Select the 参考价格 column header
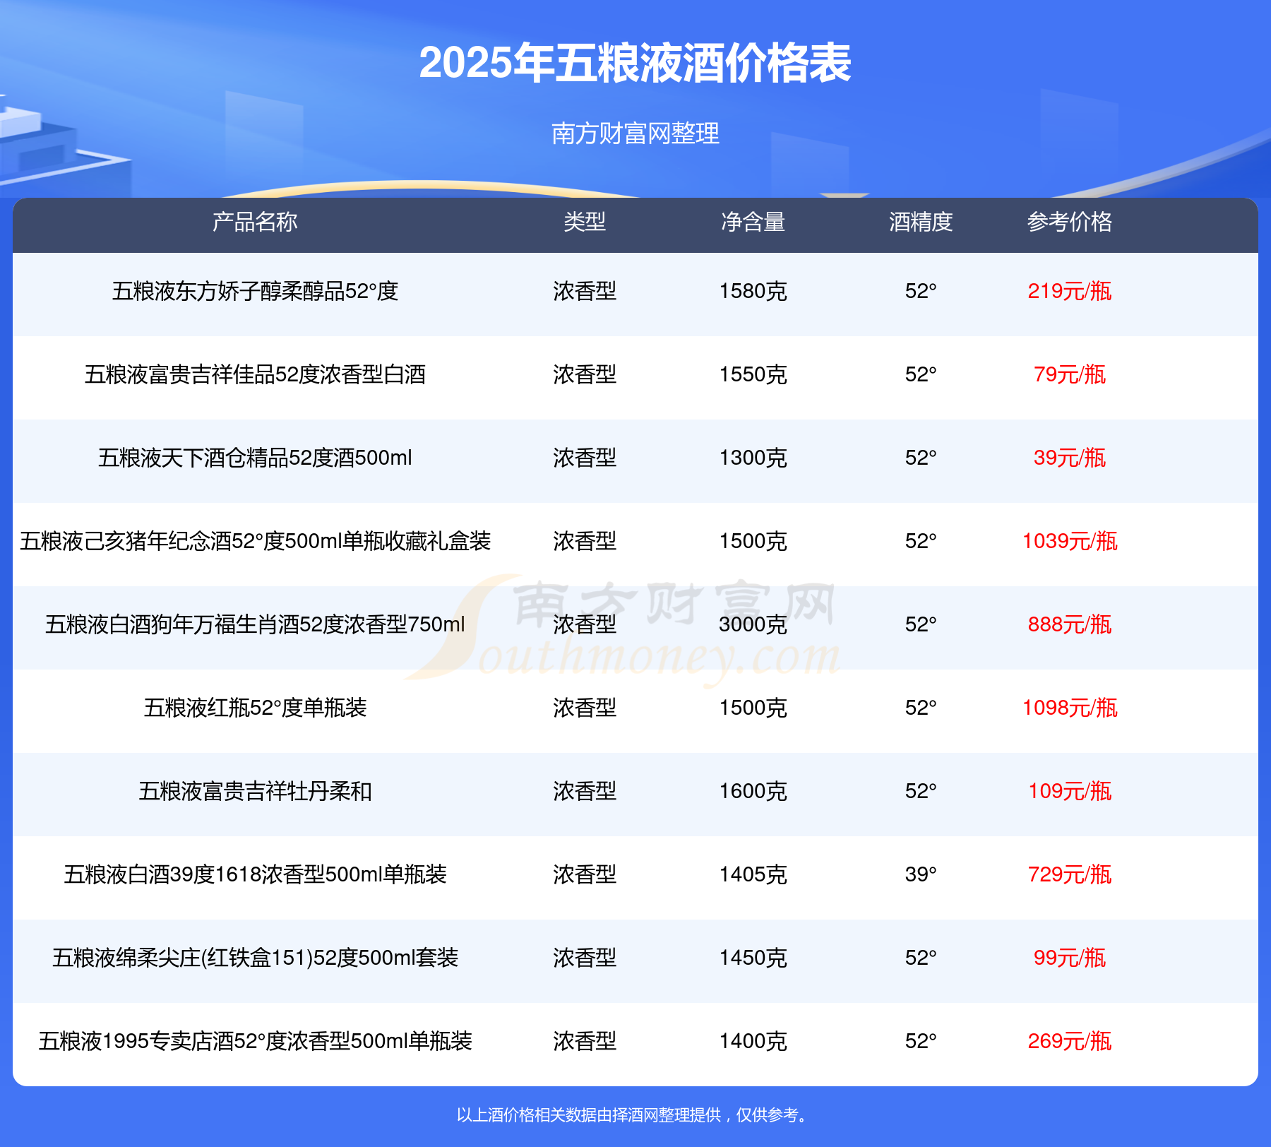Screen dimensions: 1271x1147 (x=1070, y=222)
